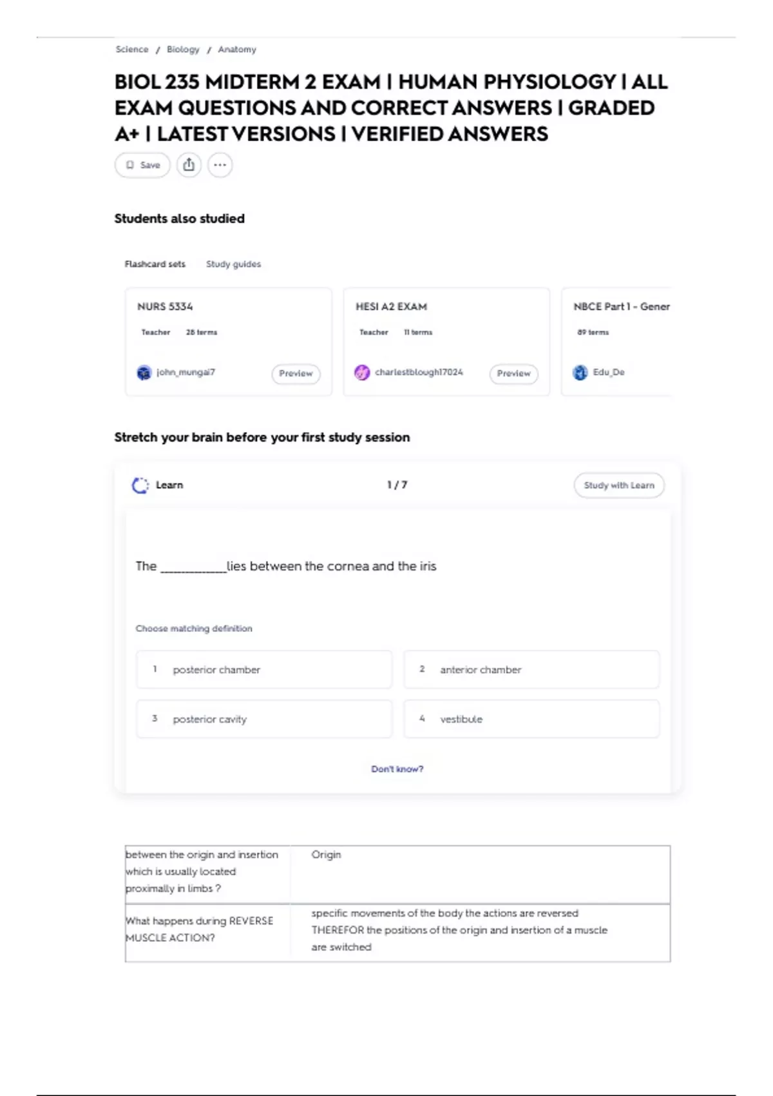Image resolution: width=773 pixels, height=1096 pixels.
Task: Open the three-dot more options menu
Action: tap(220, 165)
